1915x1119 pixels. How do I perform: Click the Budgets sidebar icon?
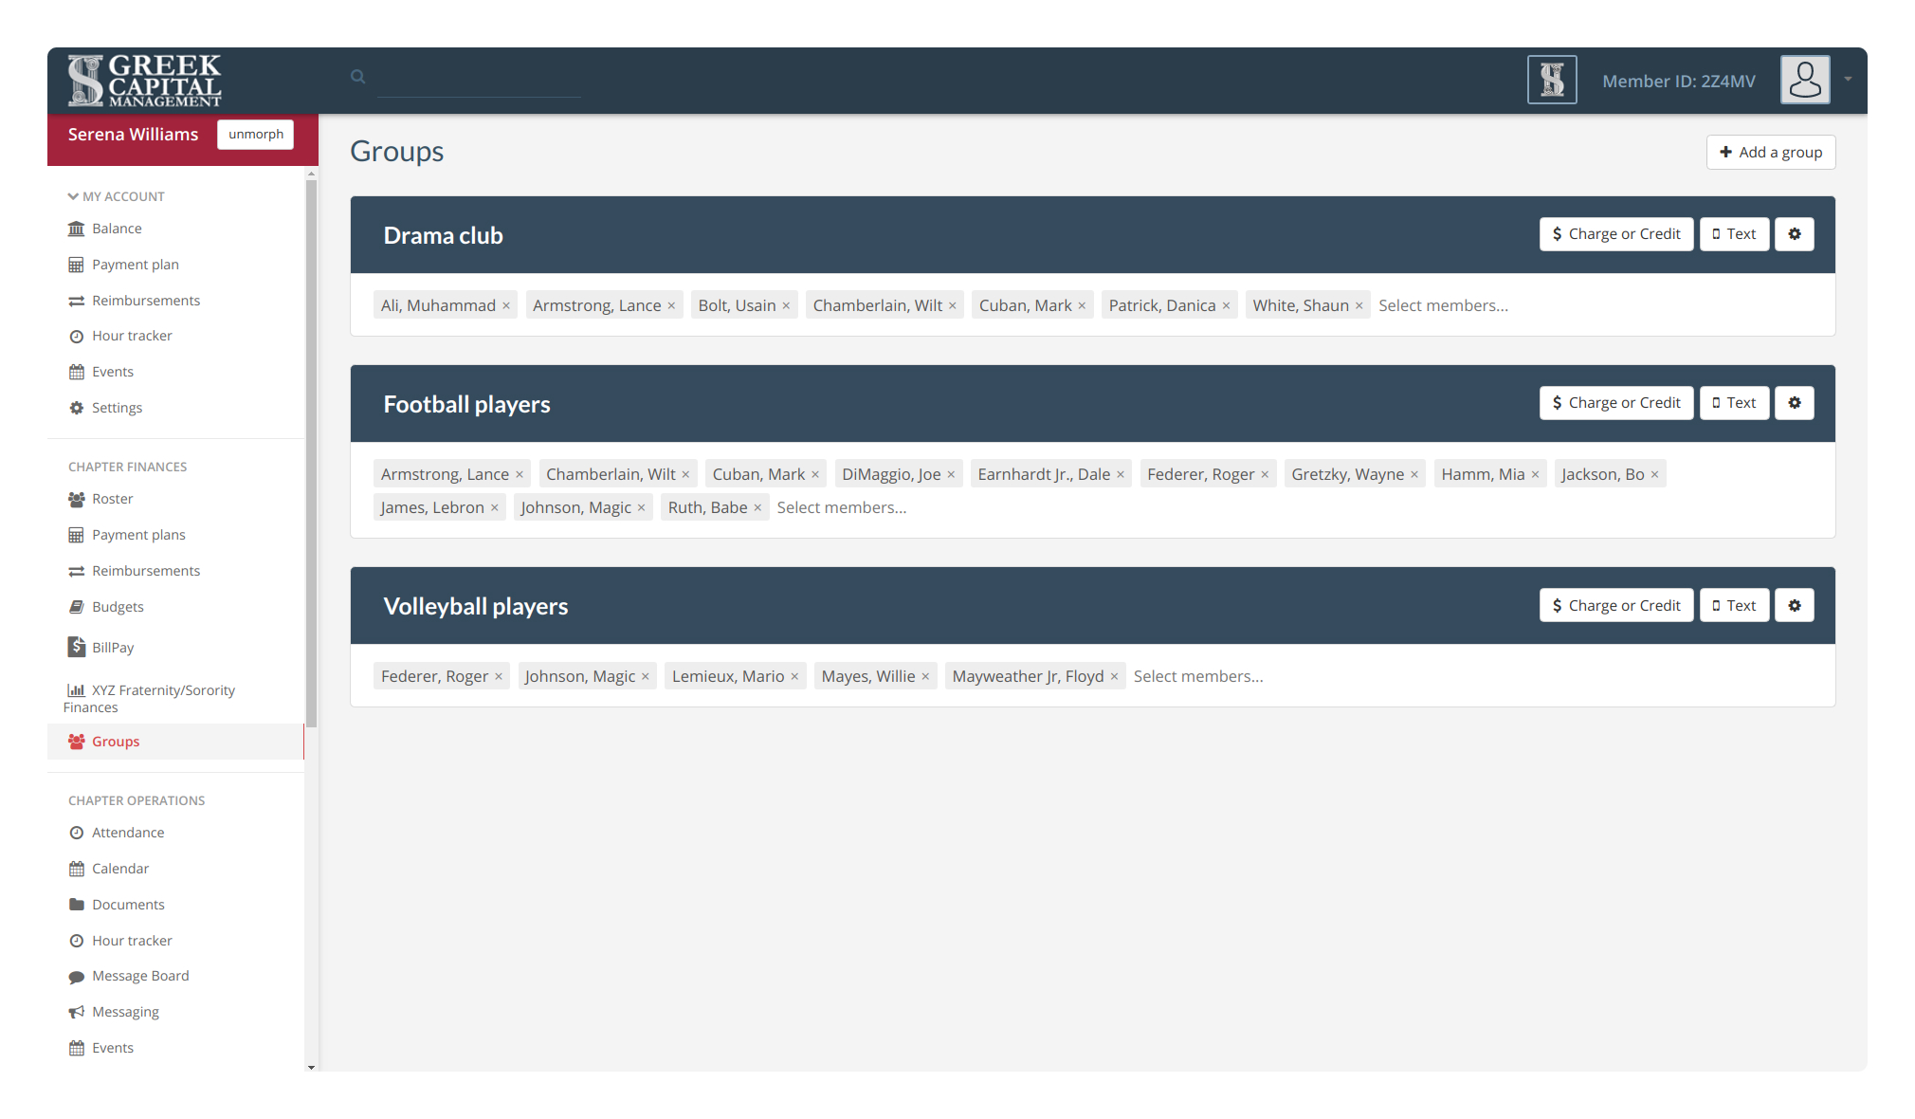76,606
